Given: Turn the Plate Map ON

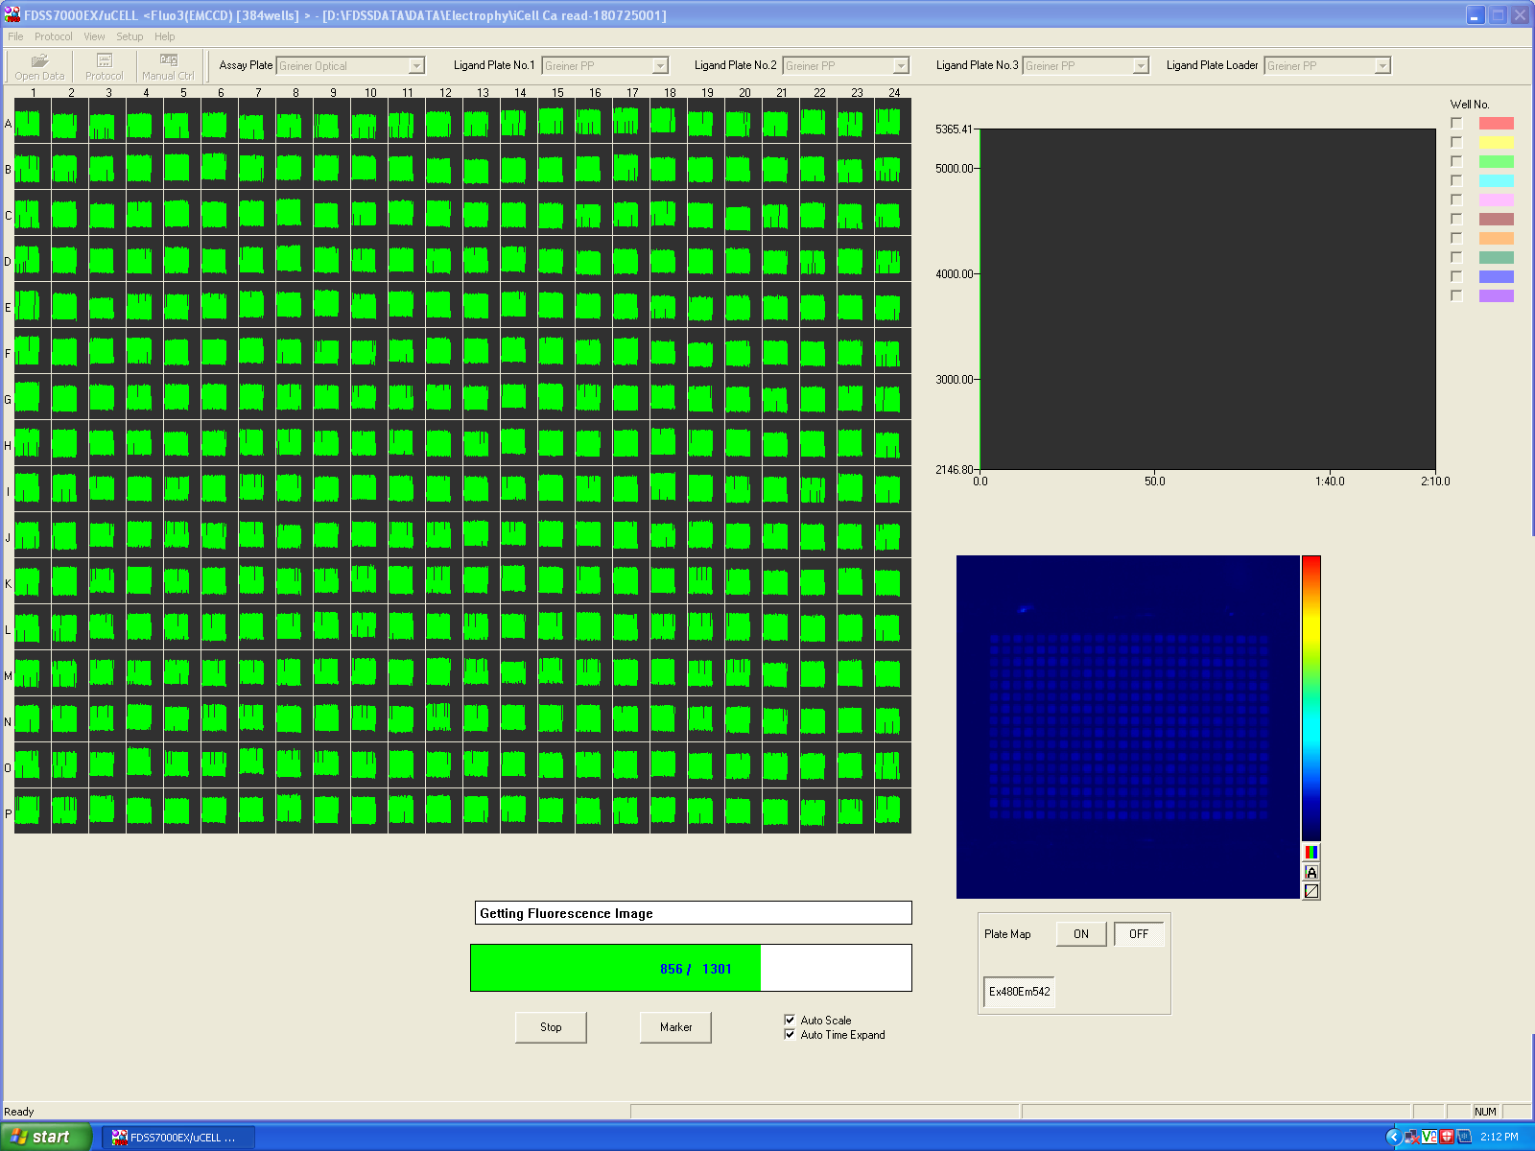Looking at the screenshot, I should coord(1081,934).
